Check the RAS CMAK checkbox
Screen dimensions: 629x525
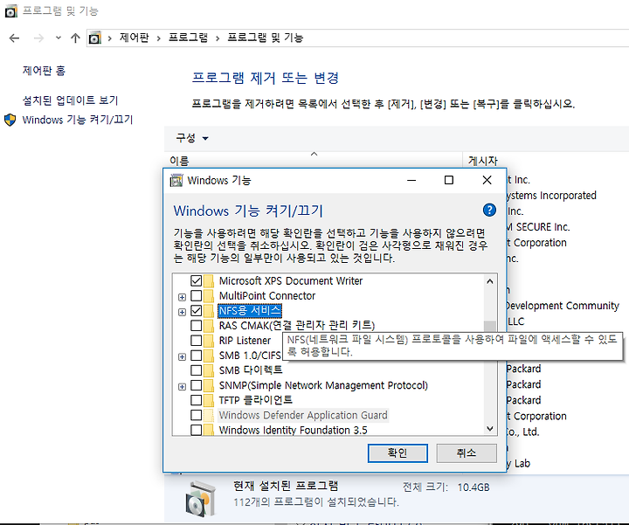point(197,325)
